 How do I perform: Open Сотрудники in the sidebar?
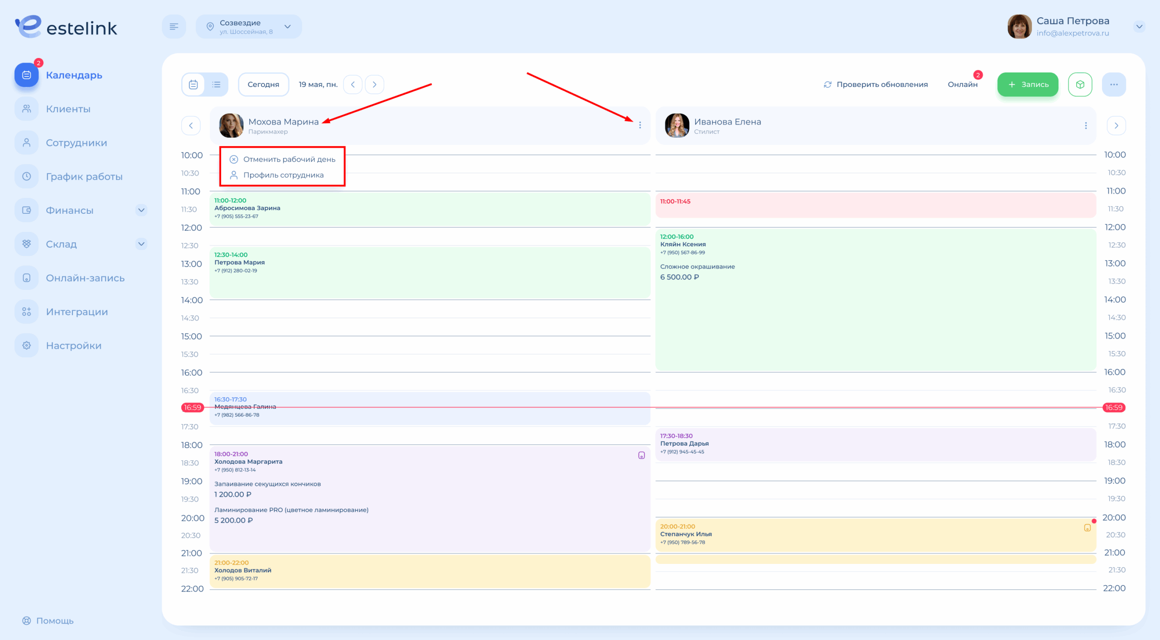[77, 143]
